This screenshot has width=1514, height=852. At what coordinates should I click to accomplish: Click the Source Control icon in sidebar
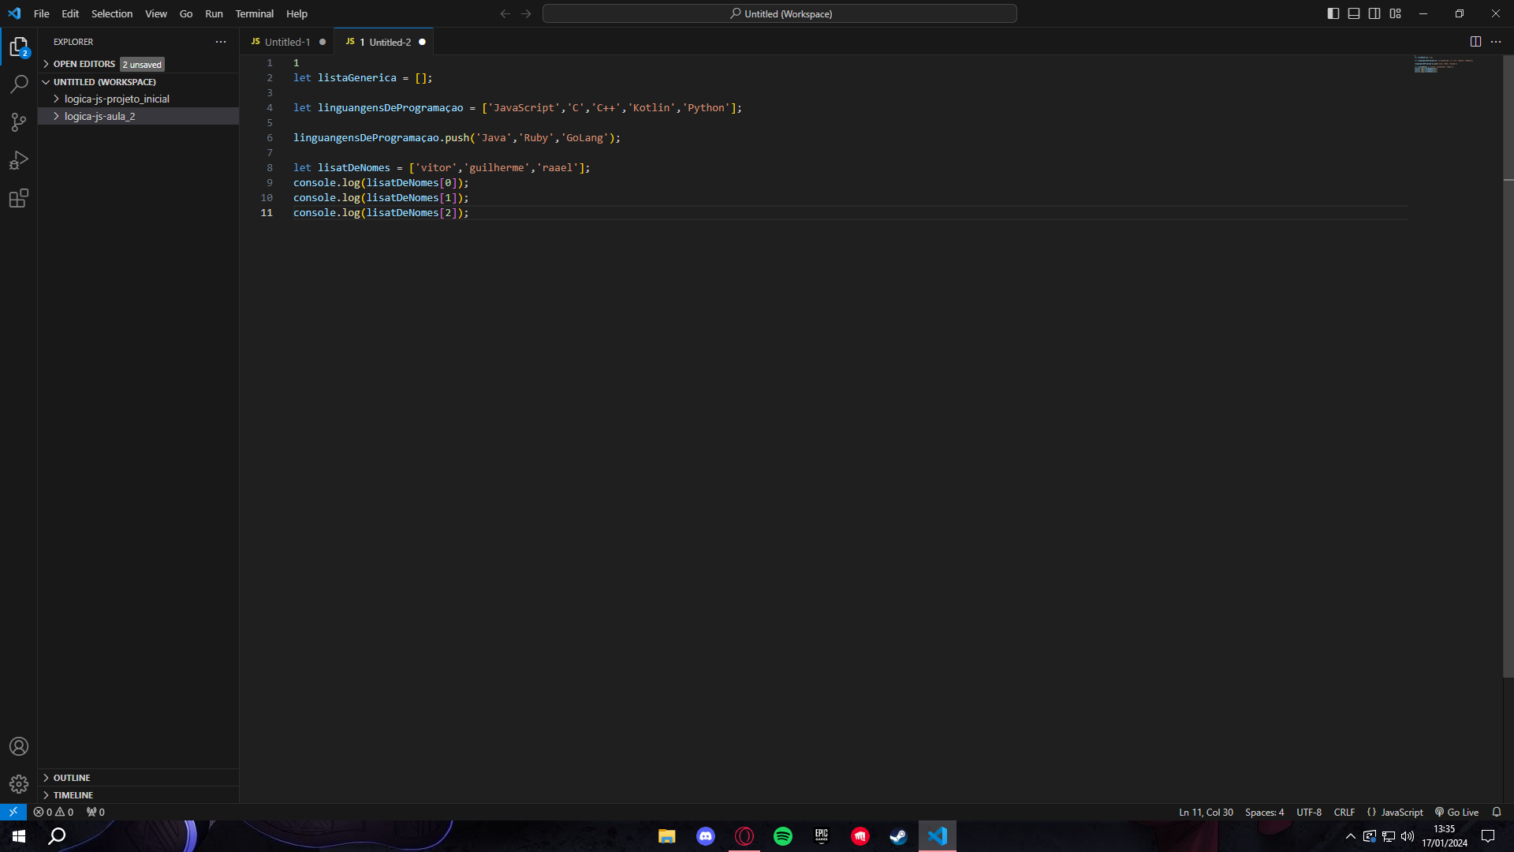pyautogui.click(x=19, y=123)
